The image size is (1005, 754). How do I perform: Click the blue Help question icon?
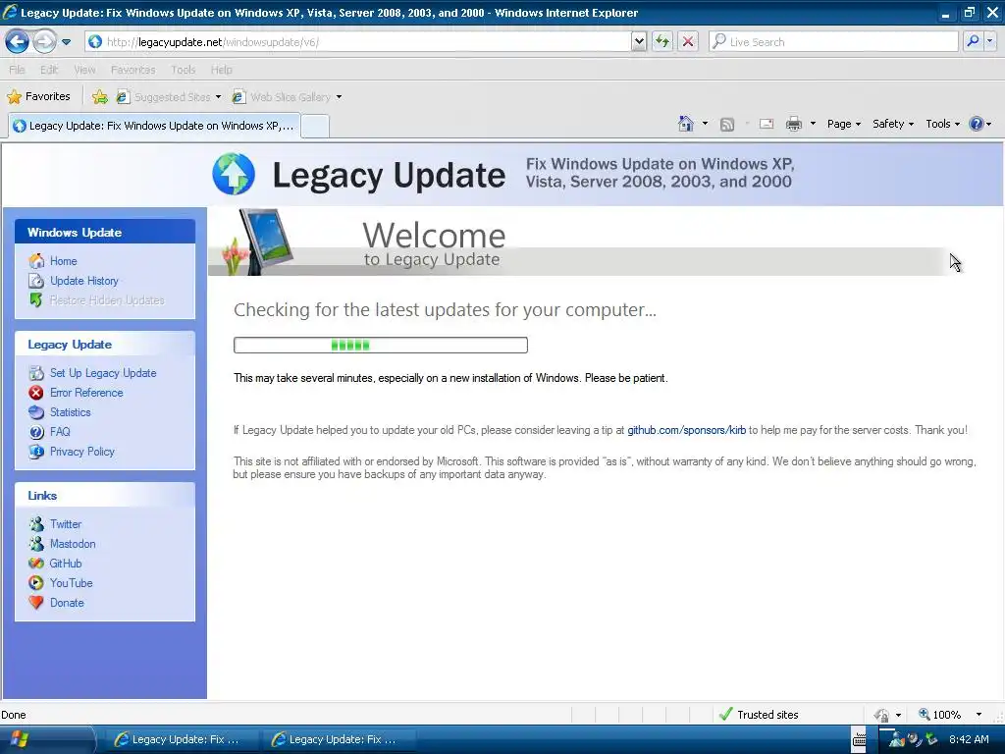977,124
